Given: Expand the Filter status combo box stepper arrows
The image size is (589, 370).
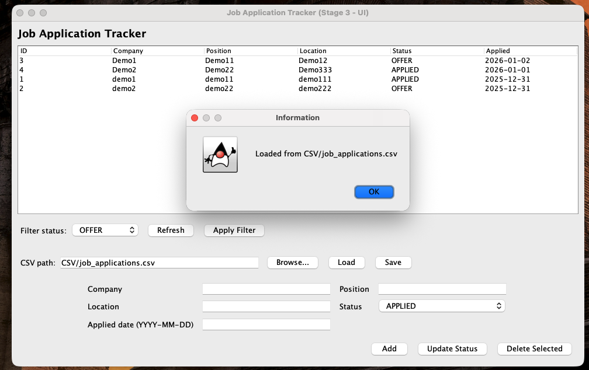Looking at the screenshot, I should click(x=131, y=230).
